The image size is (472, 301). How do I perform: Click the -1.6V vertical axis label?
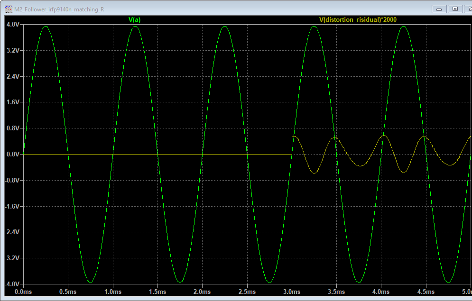pos(12,206)
